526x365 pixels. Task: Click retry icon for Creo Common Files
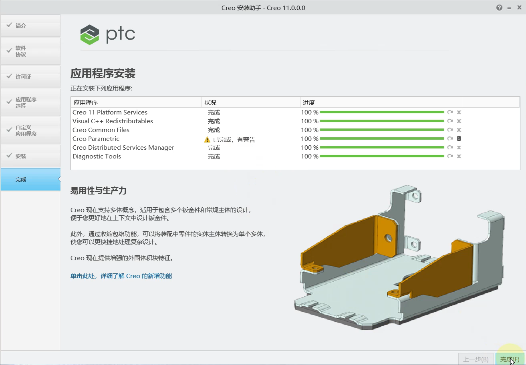tap(450, 130)
